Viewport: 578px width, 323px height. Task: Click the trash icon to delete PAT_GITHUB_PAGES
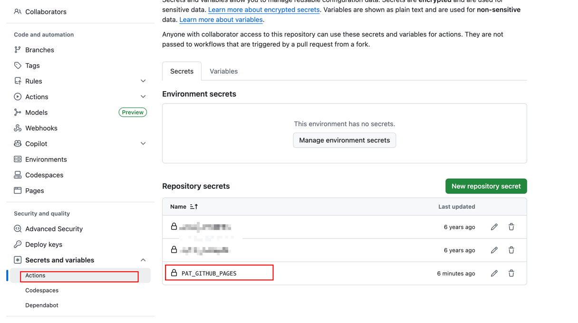tap(511, 273)
